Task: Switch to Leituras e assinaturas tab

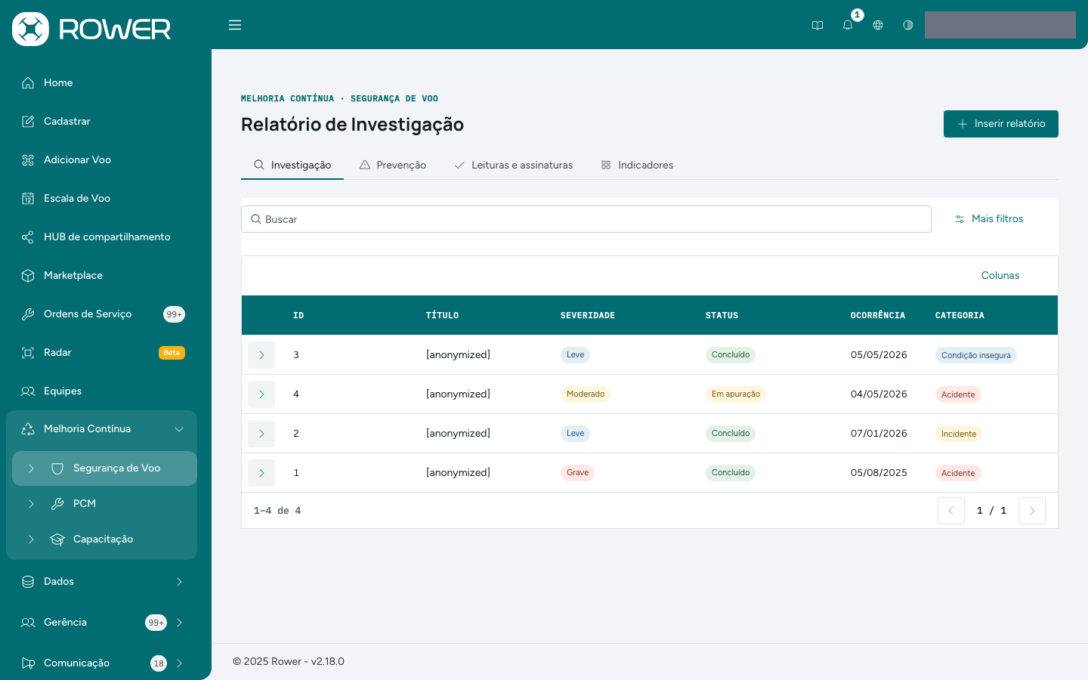Action: click(x=514, y=165)
